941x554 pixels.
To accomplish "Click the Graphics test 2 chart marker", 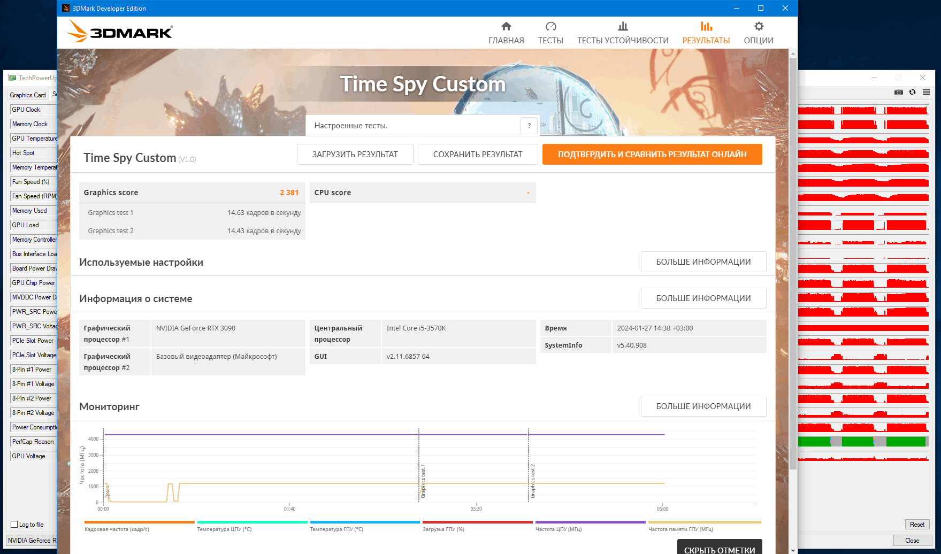I will tap(532, 481).
